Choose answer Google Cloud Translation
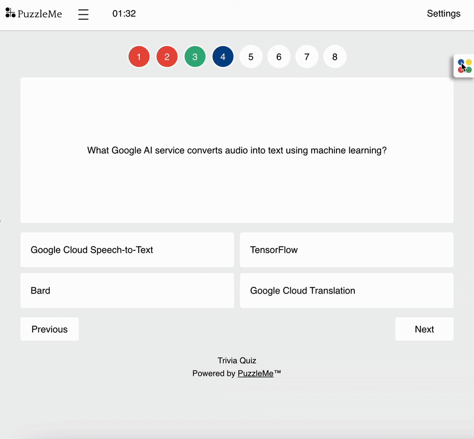 [x=347, y=290]
